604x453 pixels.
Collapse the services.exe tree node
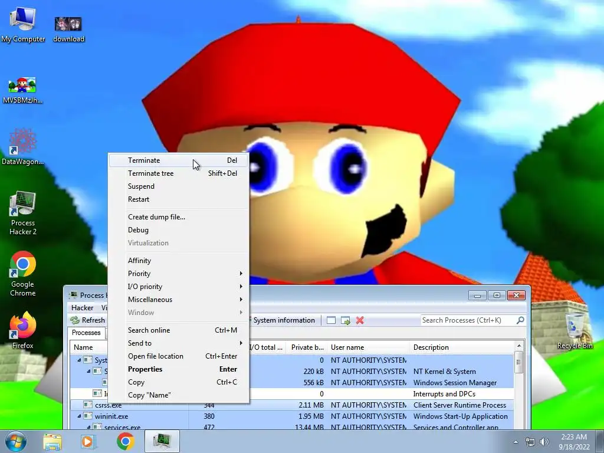(88, 427)
